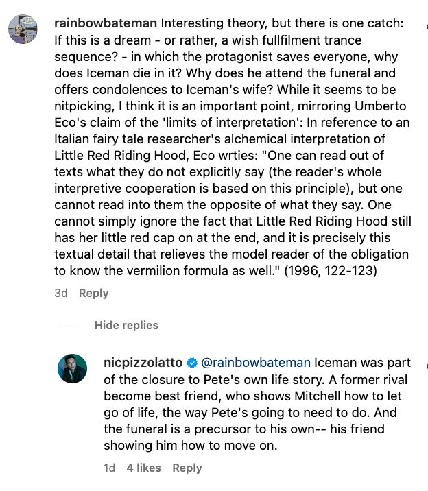Collapse thread with Hide replies
This screenshot has width=428, height=491.
[x=126, y=325]
